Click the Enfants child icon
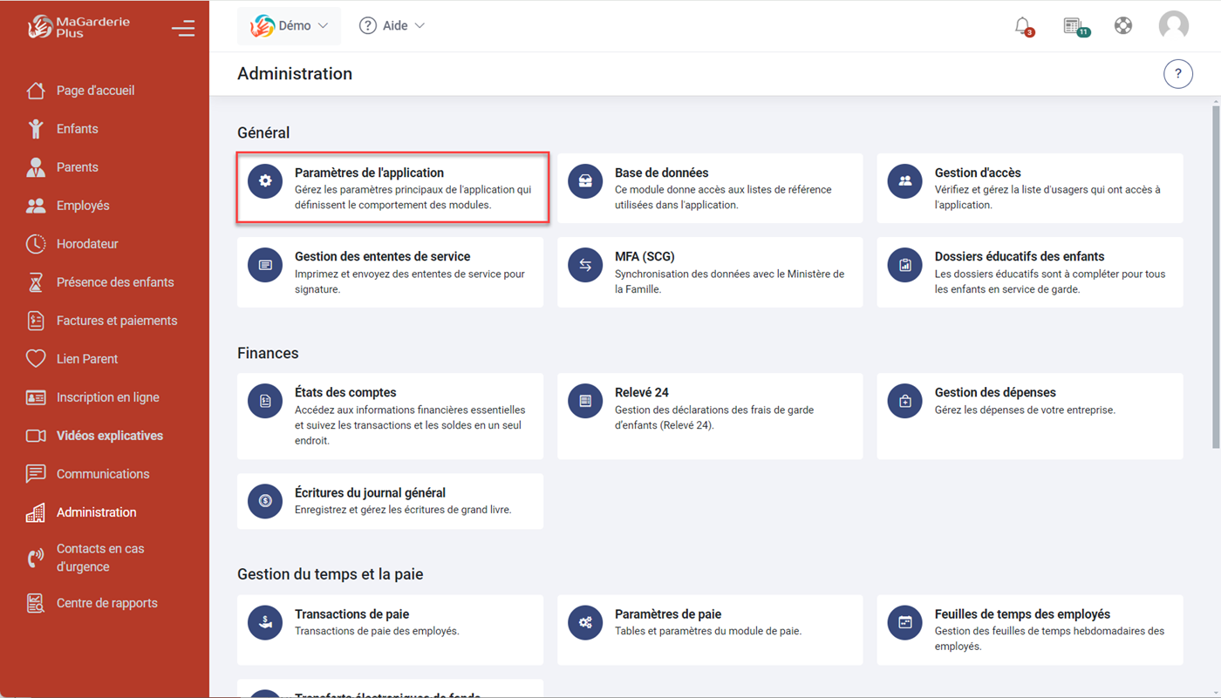 click(36, 129)
